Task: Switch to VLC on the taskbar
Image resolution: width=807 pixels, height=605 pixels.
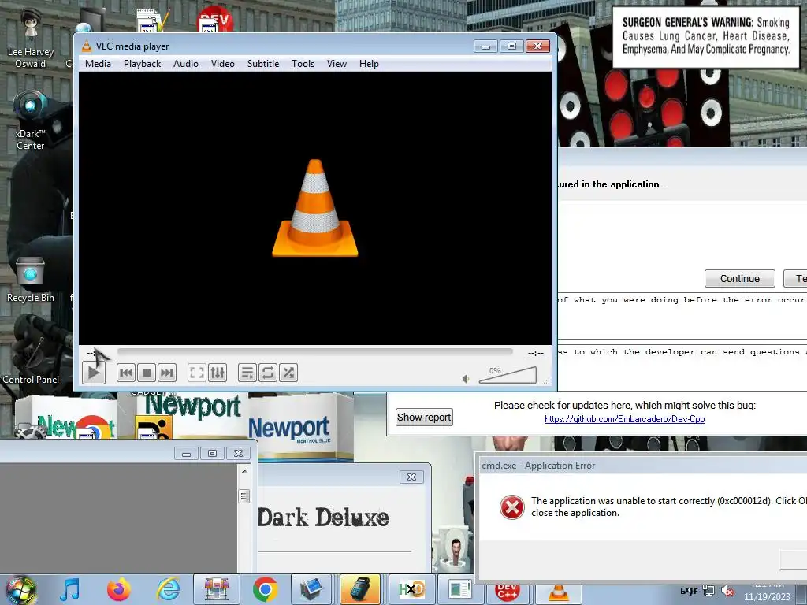Action: (x=559, y=593)
